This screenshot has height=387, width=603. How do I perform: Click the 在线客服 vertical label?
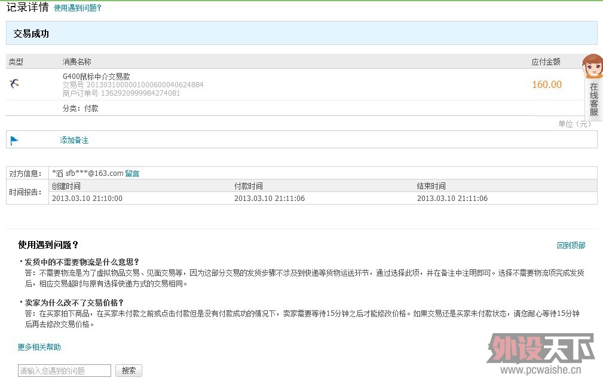point(593,99)
